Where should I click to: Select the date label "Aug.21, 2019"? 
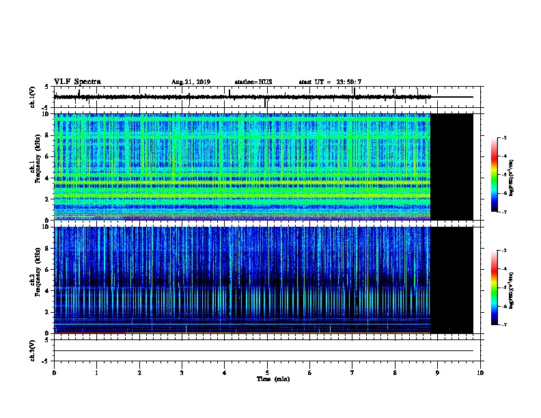click(x=191, y=82)
